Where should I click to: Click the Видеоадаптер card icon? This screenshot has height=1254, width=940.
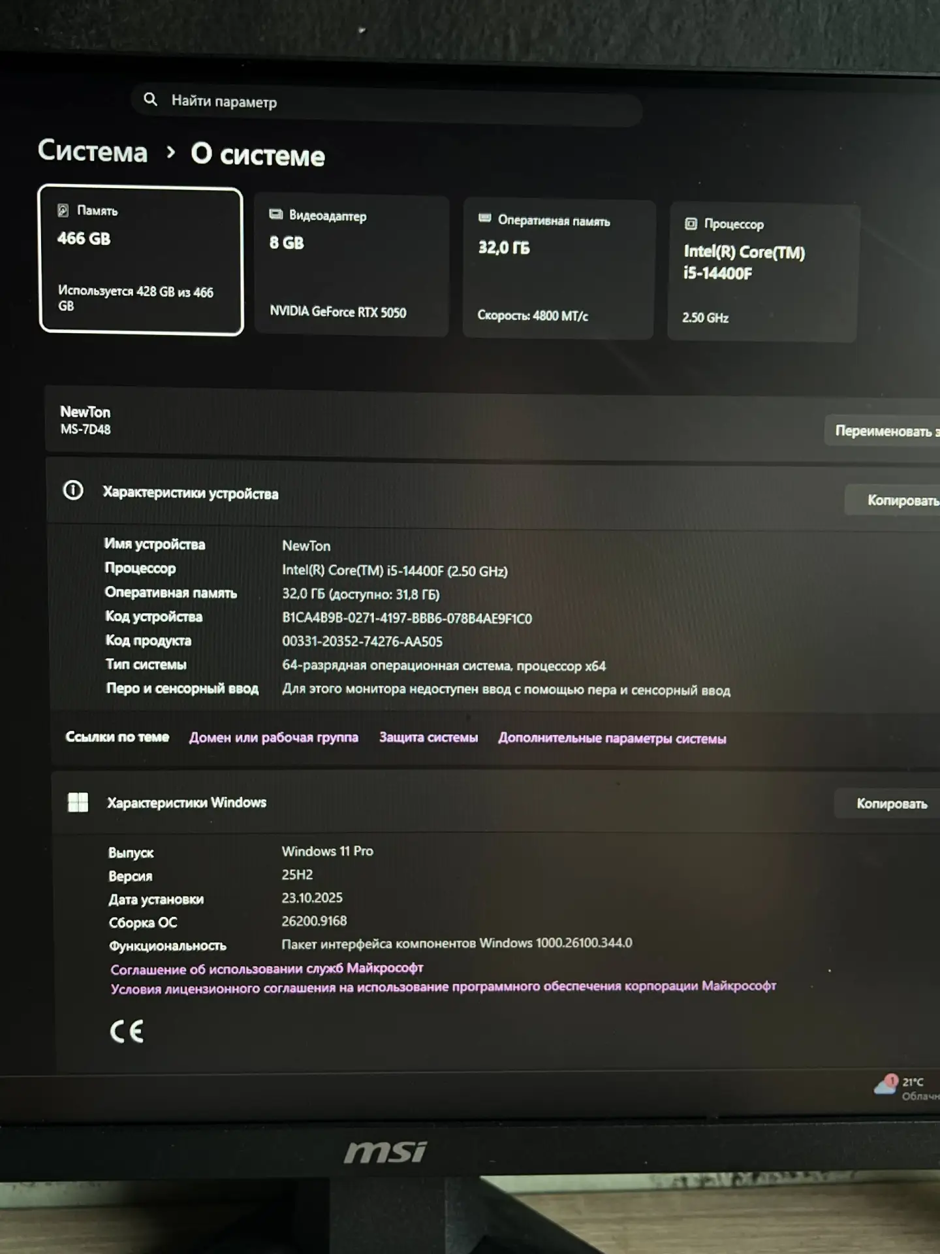coord(276,214)
